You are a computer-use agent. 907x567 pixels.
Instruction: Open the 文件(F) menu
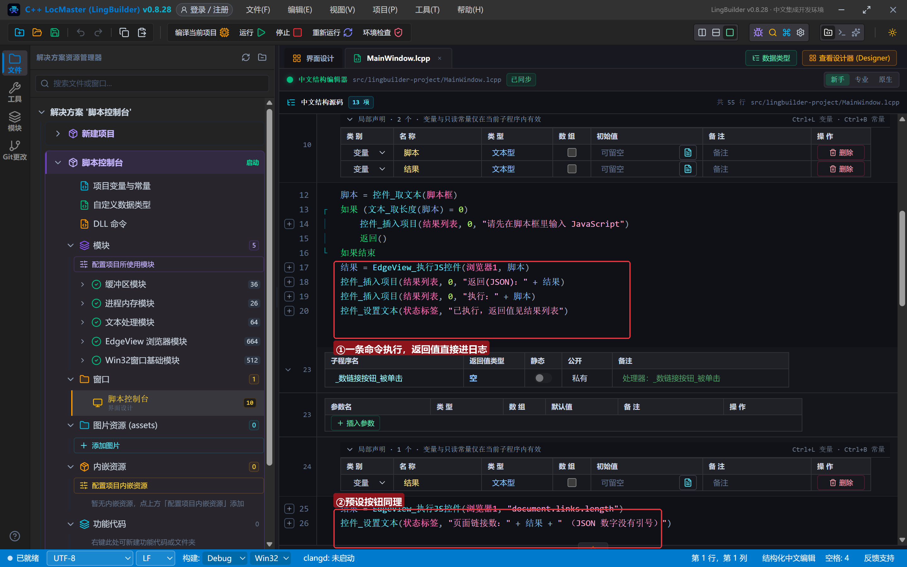tap(258, 10)
